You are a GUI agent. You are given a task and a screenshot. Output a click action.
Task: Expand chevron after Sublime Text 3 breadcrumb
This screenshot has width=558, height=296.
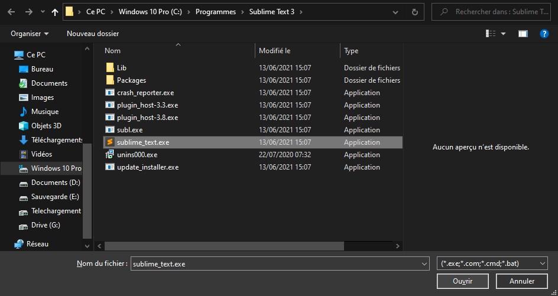coord(301,12)
